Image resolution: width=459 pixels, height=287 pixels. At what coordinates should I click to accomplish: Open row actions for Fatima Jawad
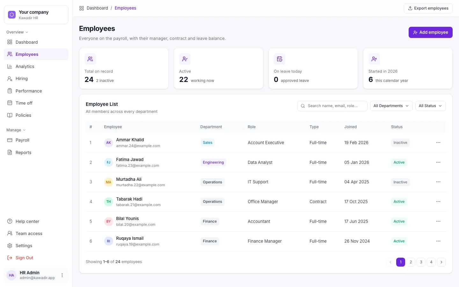(438, 162)
